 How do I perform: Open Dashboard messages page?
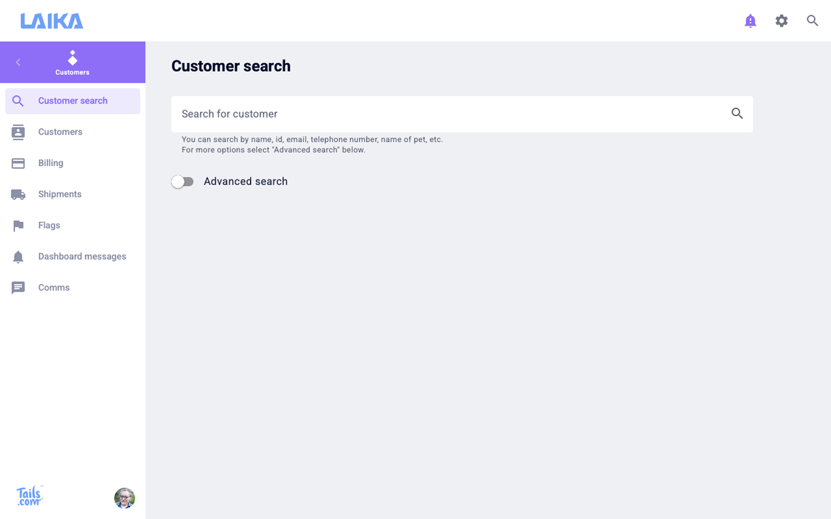coord(82,256)
